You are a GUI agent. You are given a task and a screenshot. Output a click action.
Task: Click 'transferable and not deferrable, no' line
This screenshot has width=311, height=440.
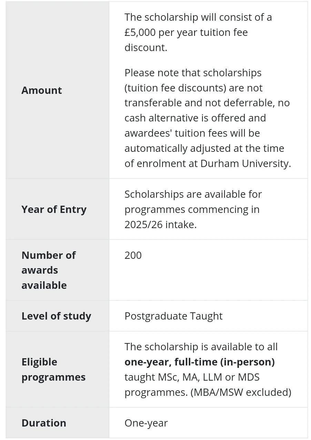click(x=207, y=103)
